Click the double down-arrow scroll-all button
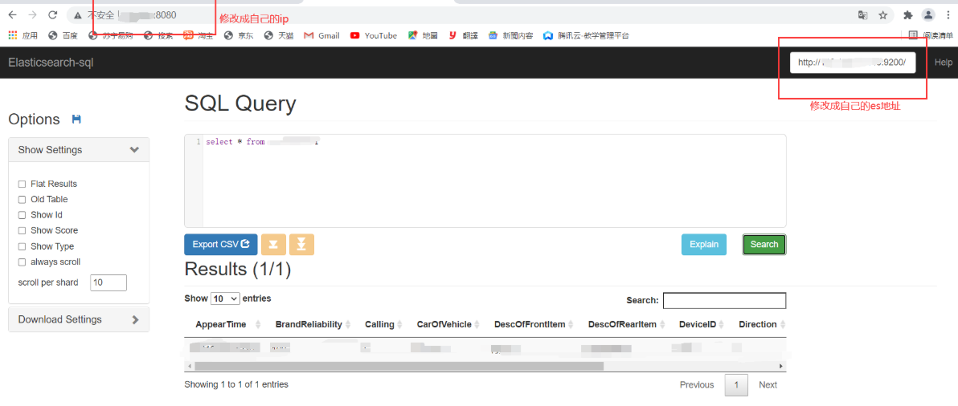This screenshot has height=406, width=958. tap(302, 245)
